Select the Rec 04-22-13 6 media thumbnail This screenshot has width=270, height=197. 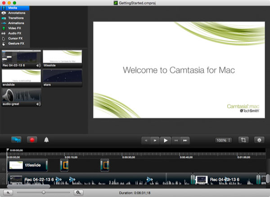[21, 58]
